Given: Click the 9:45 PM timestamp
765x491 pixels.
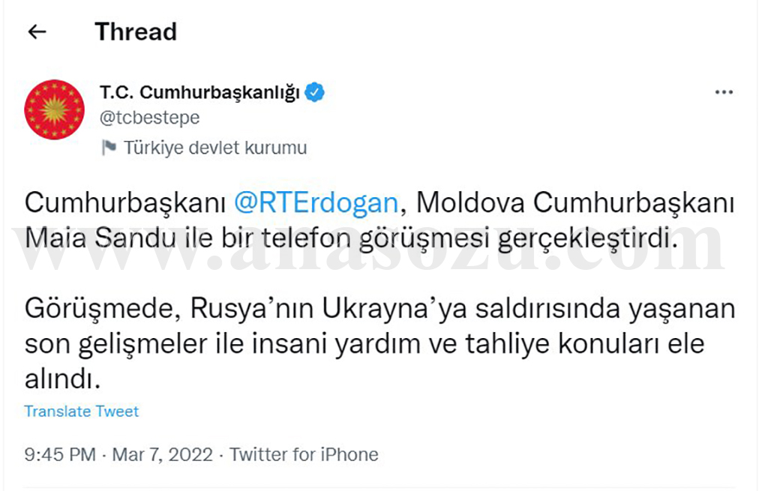Looking at the screenshot, I should pyautogui.click(x=60, y=454).
